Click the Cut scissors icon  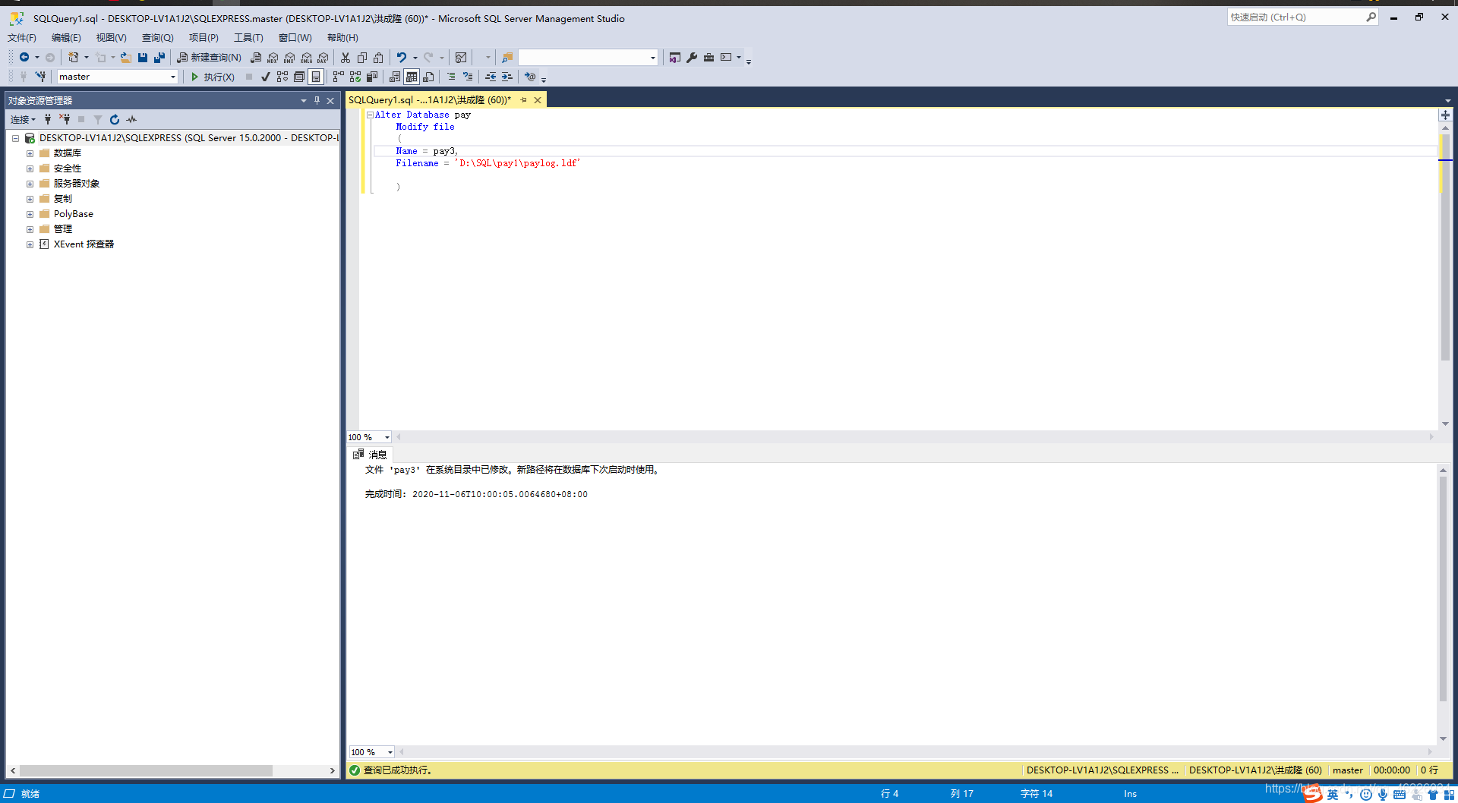pyautogui.click(x=346, y=57)
